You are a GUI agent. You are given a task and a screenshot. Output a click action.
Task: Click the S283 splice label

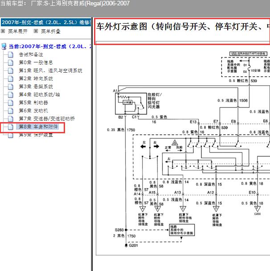tap(119, 230)
